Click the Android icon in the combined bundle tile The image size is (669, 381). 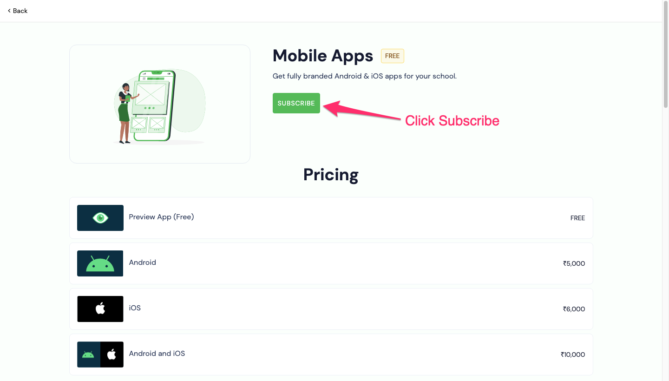coord(88,354)
